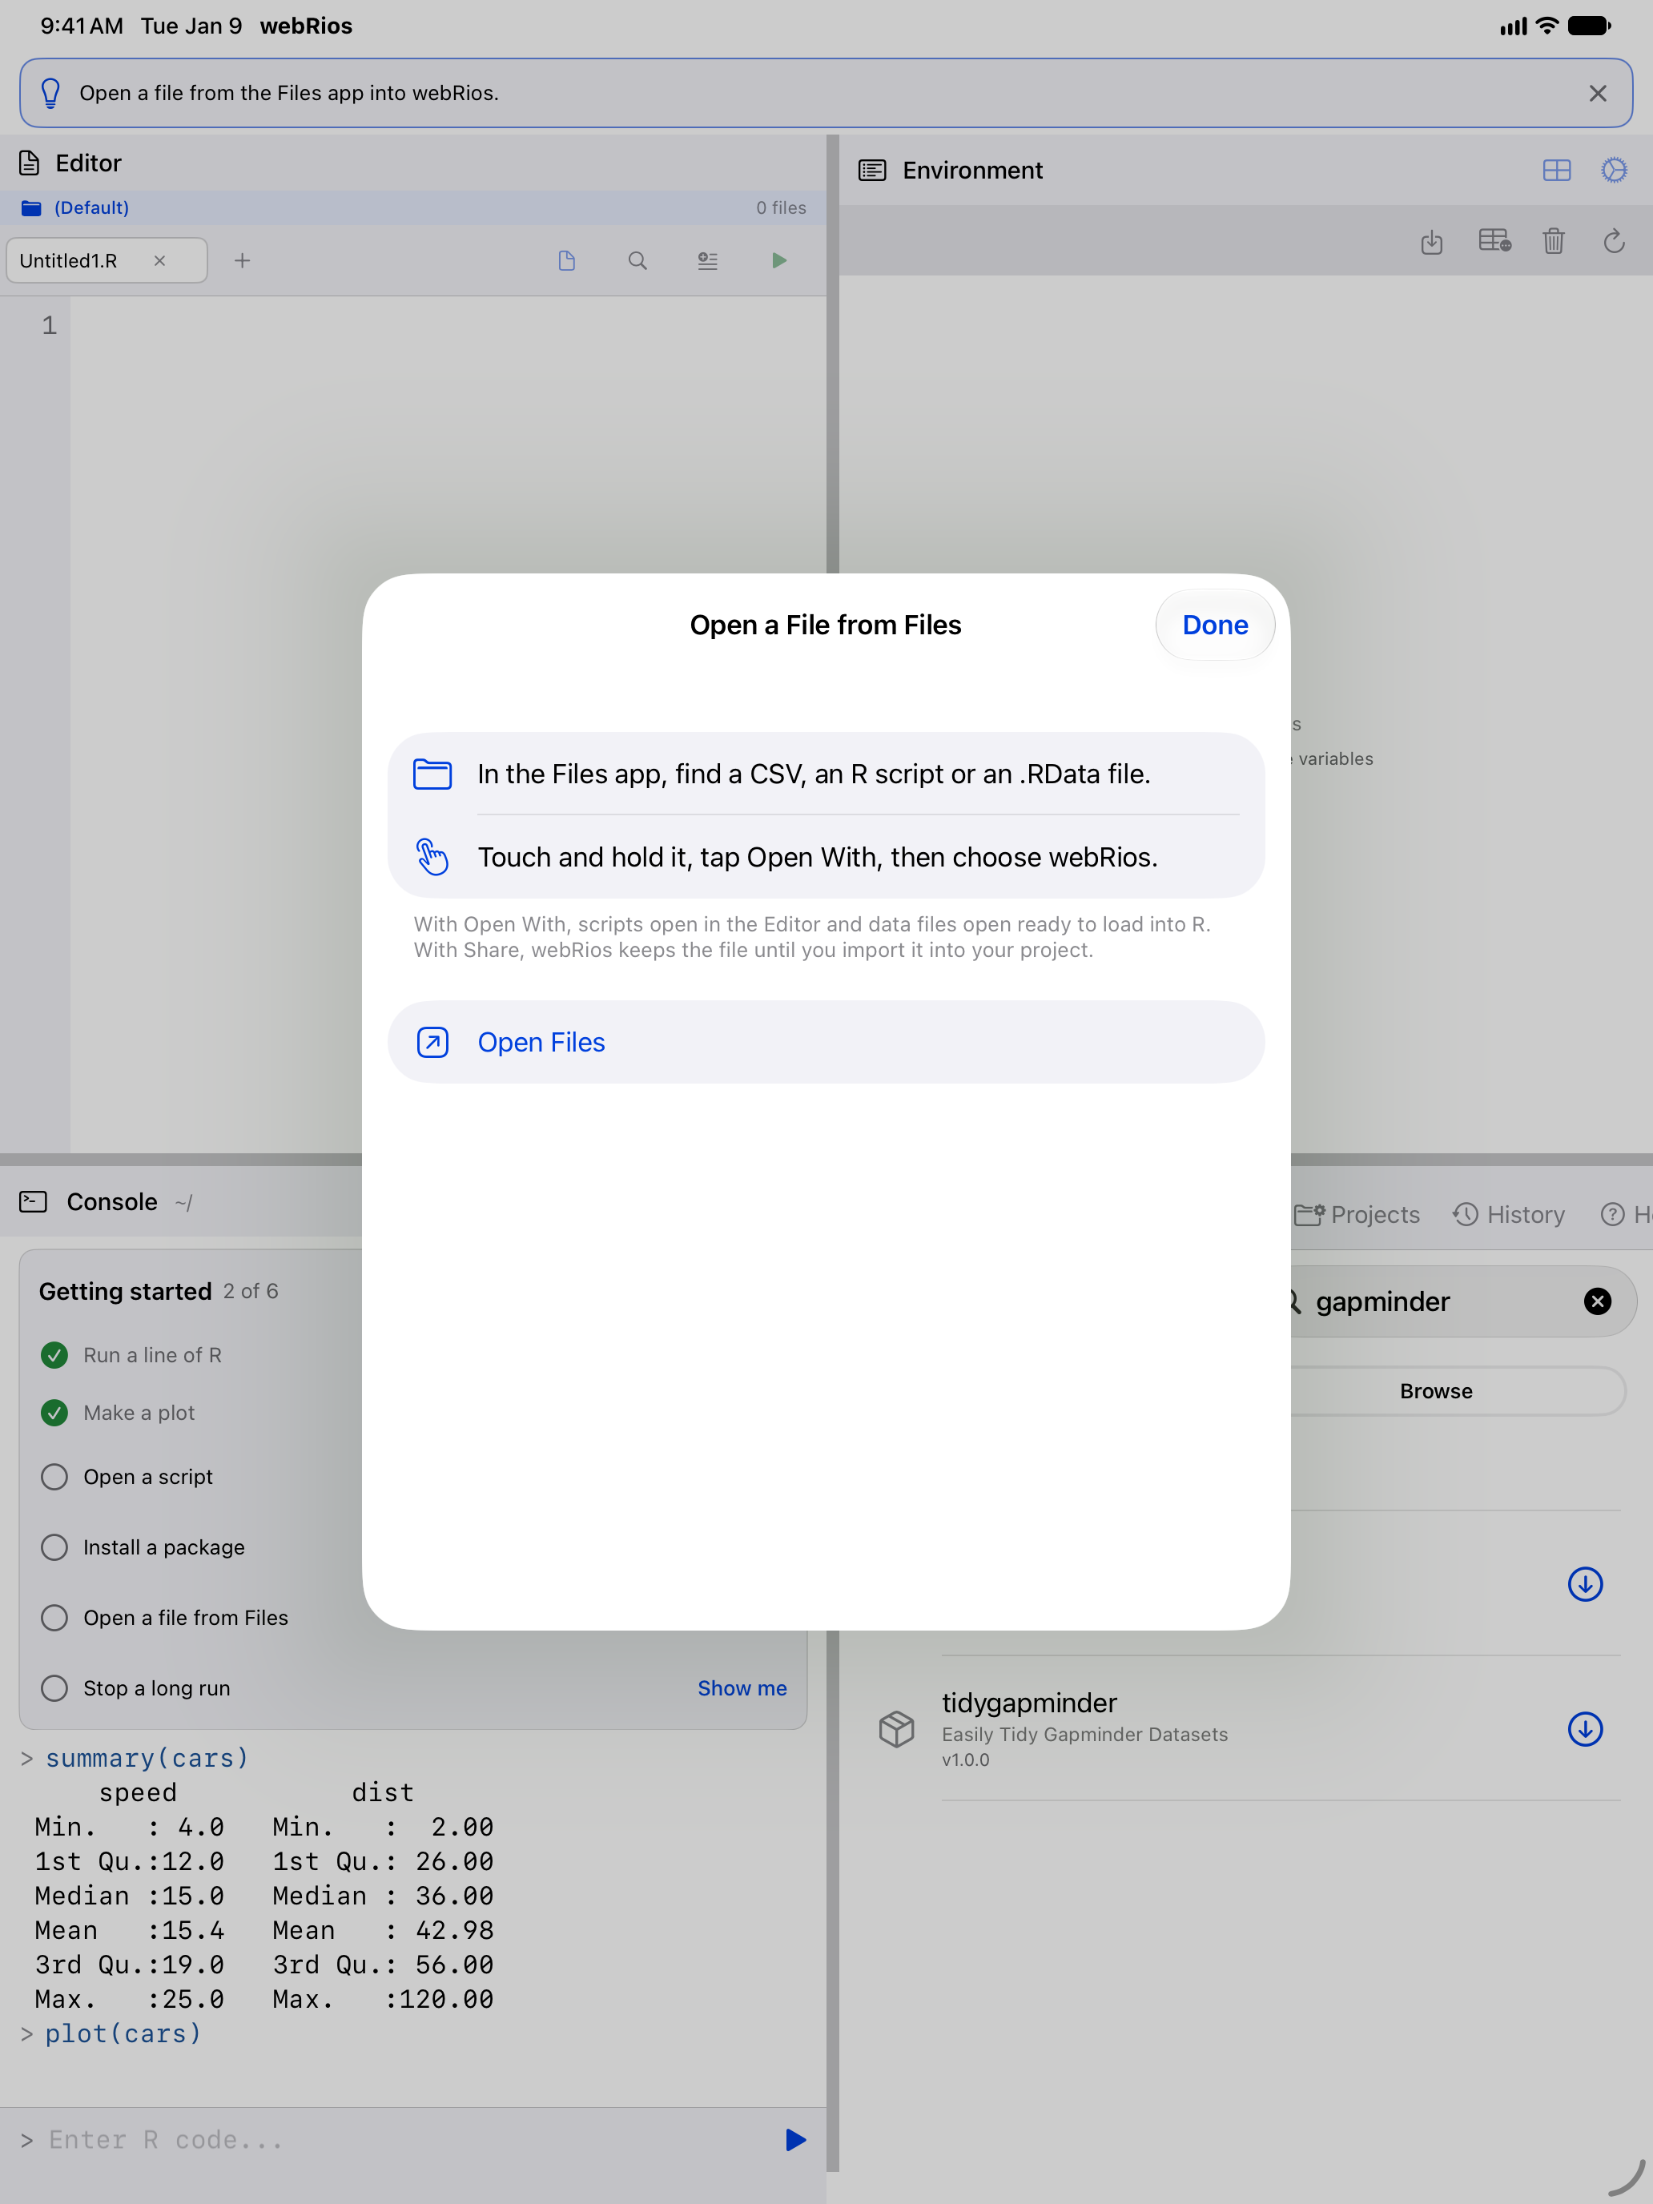1653x2204 pixels.
Task: Run the script with green play icon
Action: [x=779, y=260]
